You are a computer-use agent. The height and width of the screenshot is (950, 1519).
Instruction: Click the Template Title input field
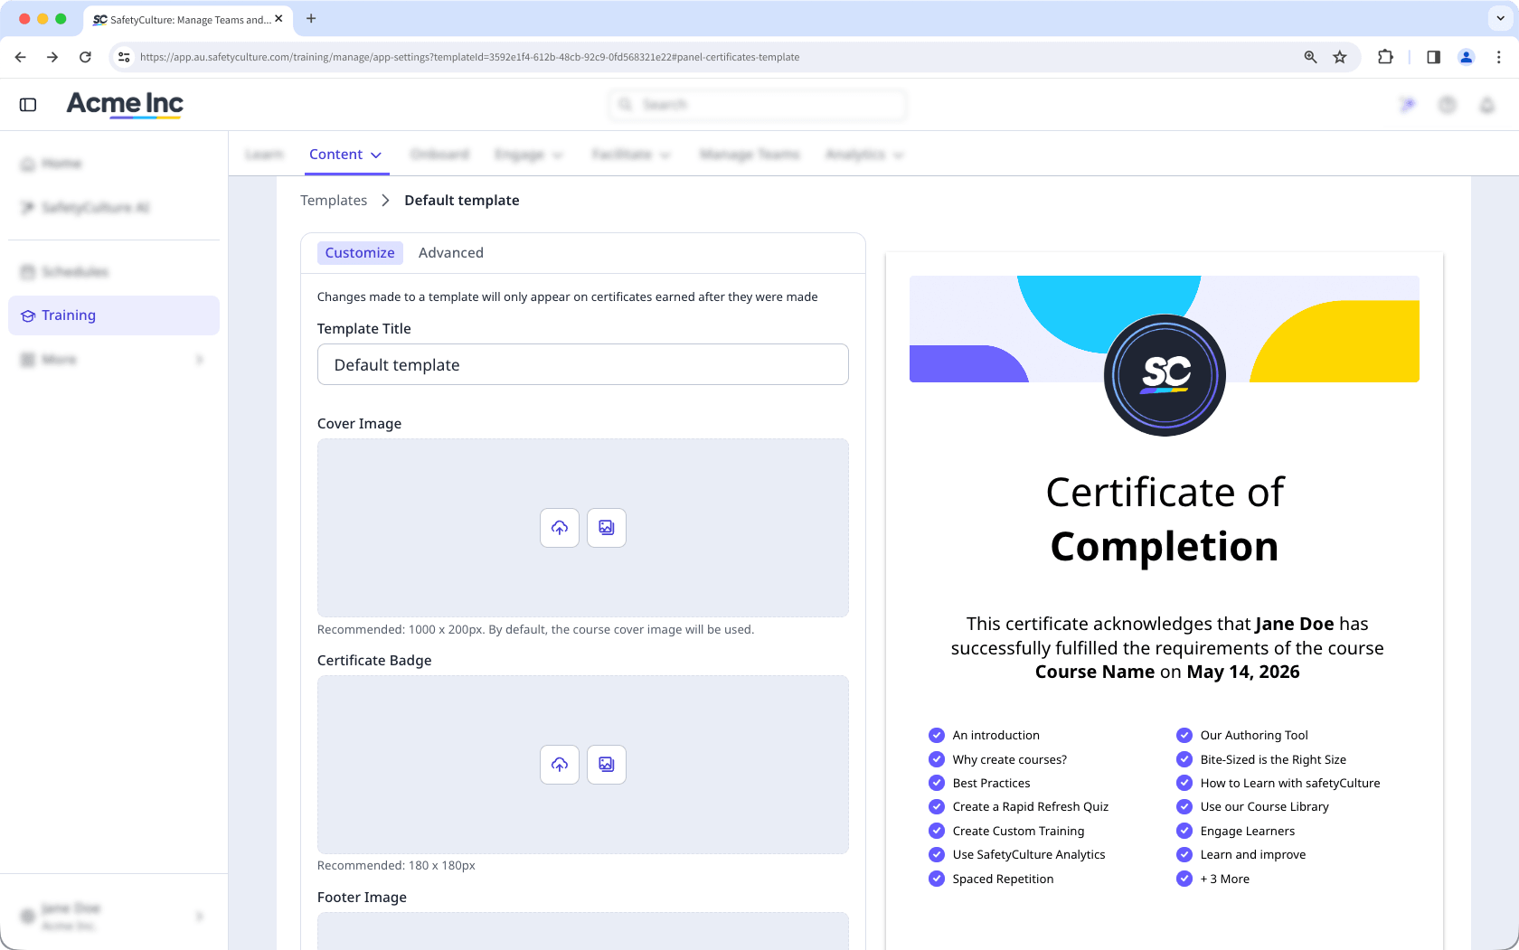[x=583, y=364]
